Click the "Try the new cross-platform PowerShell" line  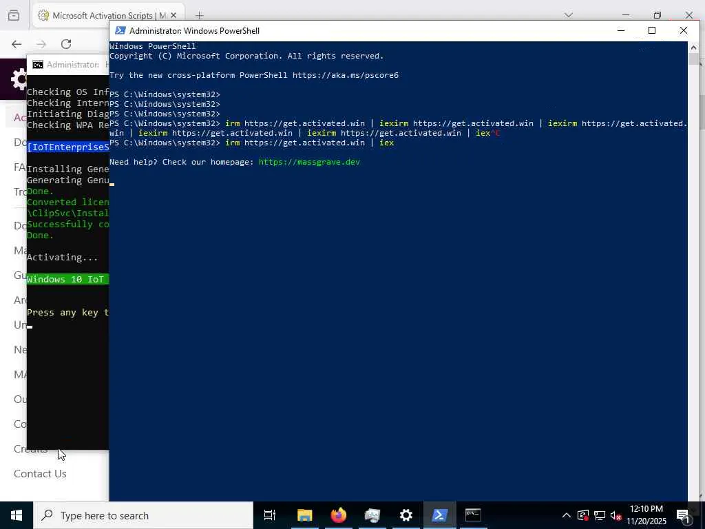[254, 75]
